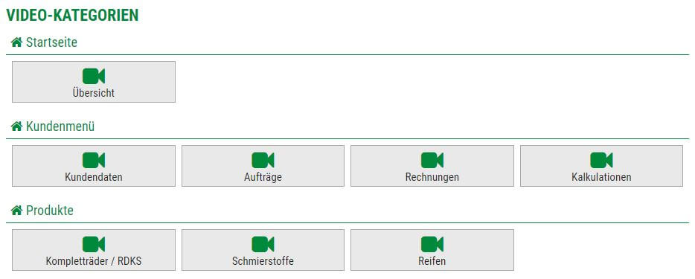Click the video camera icon for Kundendaten
The width and height of the screenshot is (695, 279).
pos(94,160)
